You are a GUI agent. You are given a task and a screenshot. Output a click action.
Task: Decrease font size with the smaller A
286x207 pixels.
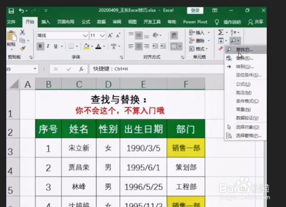tap(118, 35)
